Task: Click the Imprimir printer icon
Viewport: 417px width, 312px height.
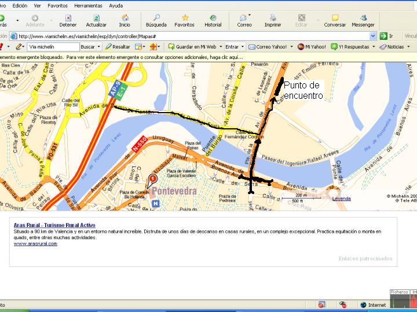Action: [273, 18]
